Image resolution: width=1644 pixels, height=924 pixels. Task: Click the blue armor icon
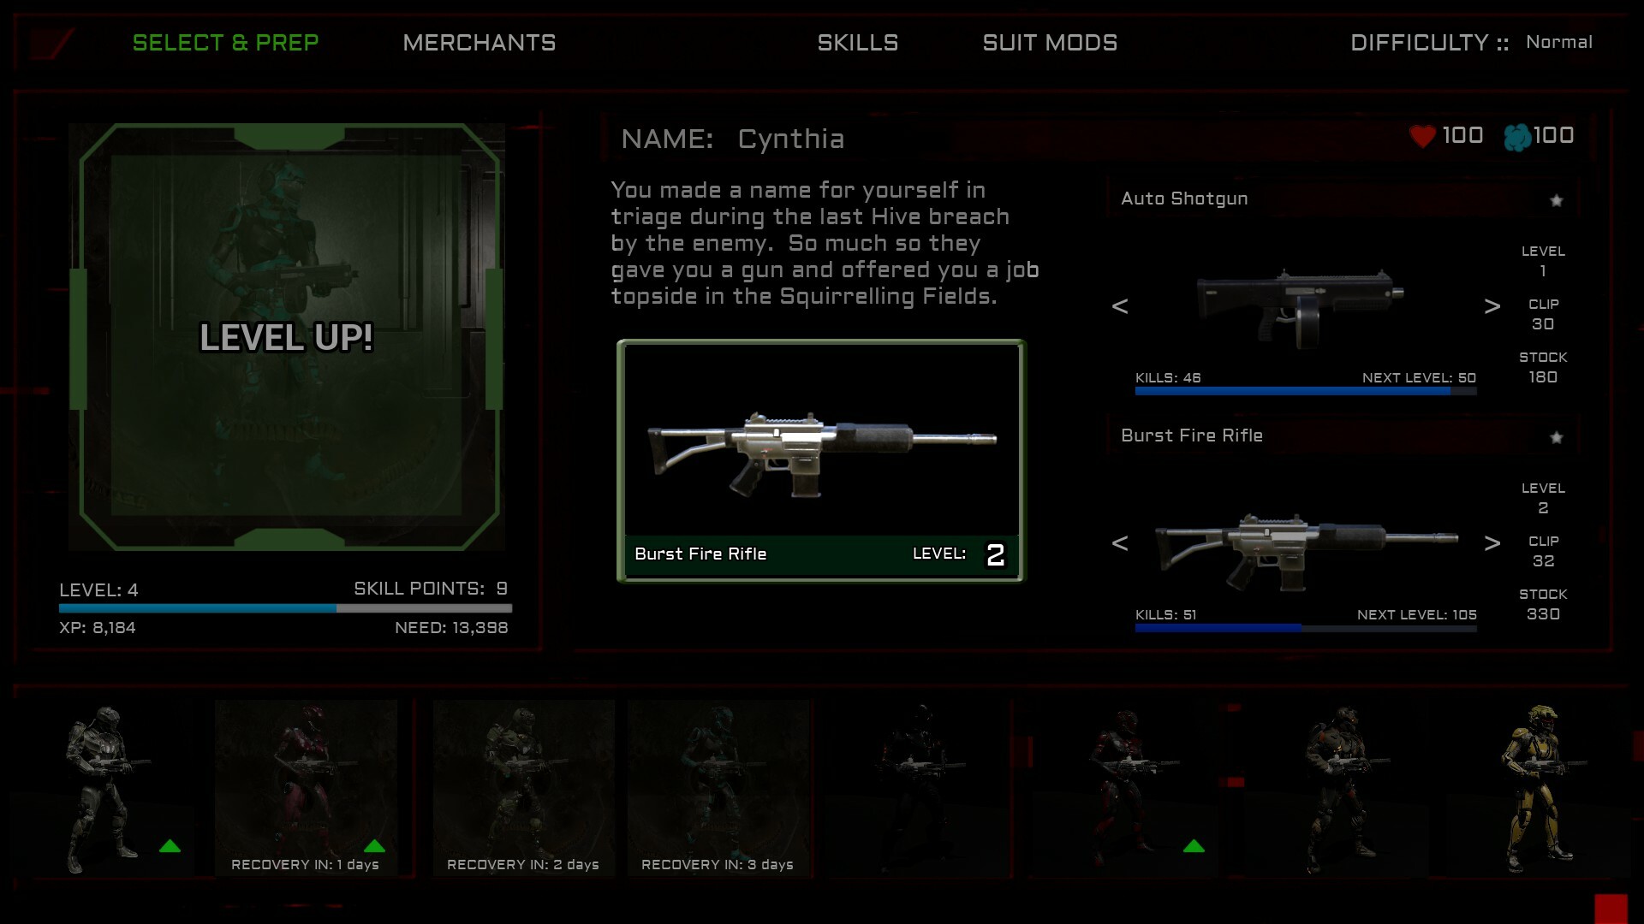(x=1517, y=137)
